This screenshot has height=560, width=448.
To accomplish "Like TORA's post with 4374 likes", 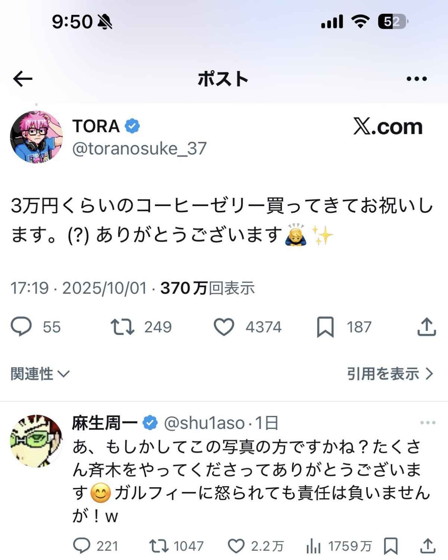I will 224,327.
